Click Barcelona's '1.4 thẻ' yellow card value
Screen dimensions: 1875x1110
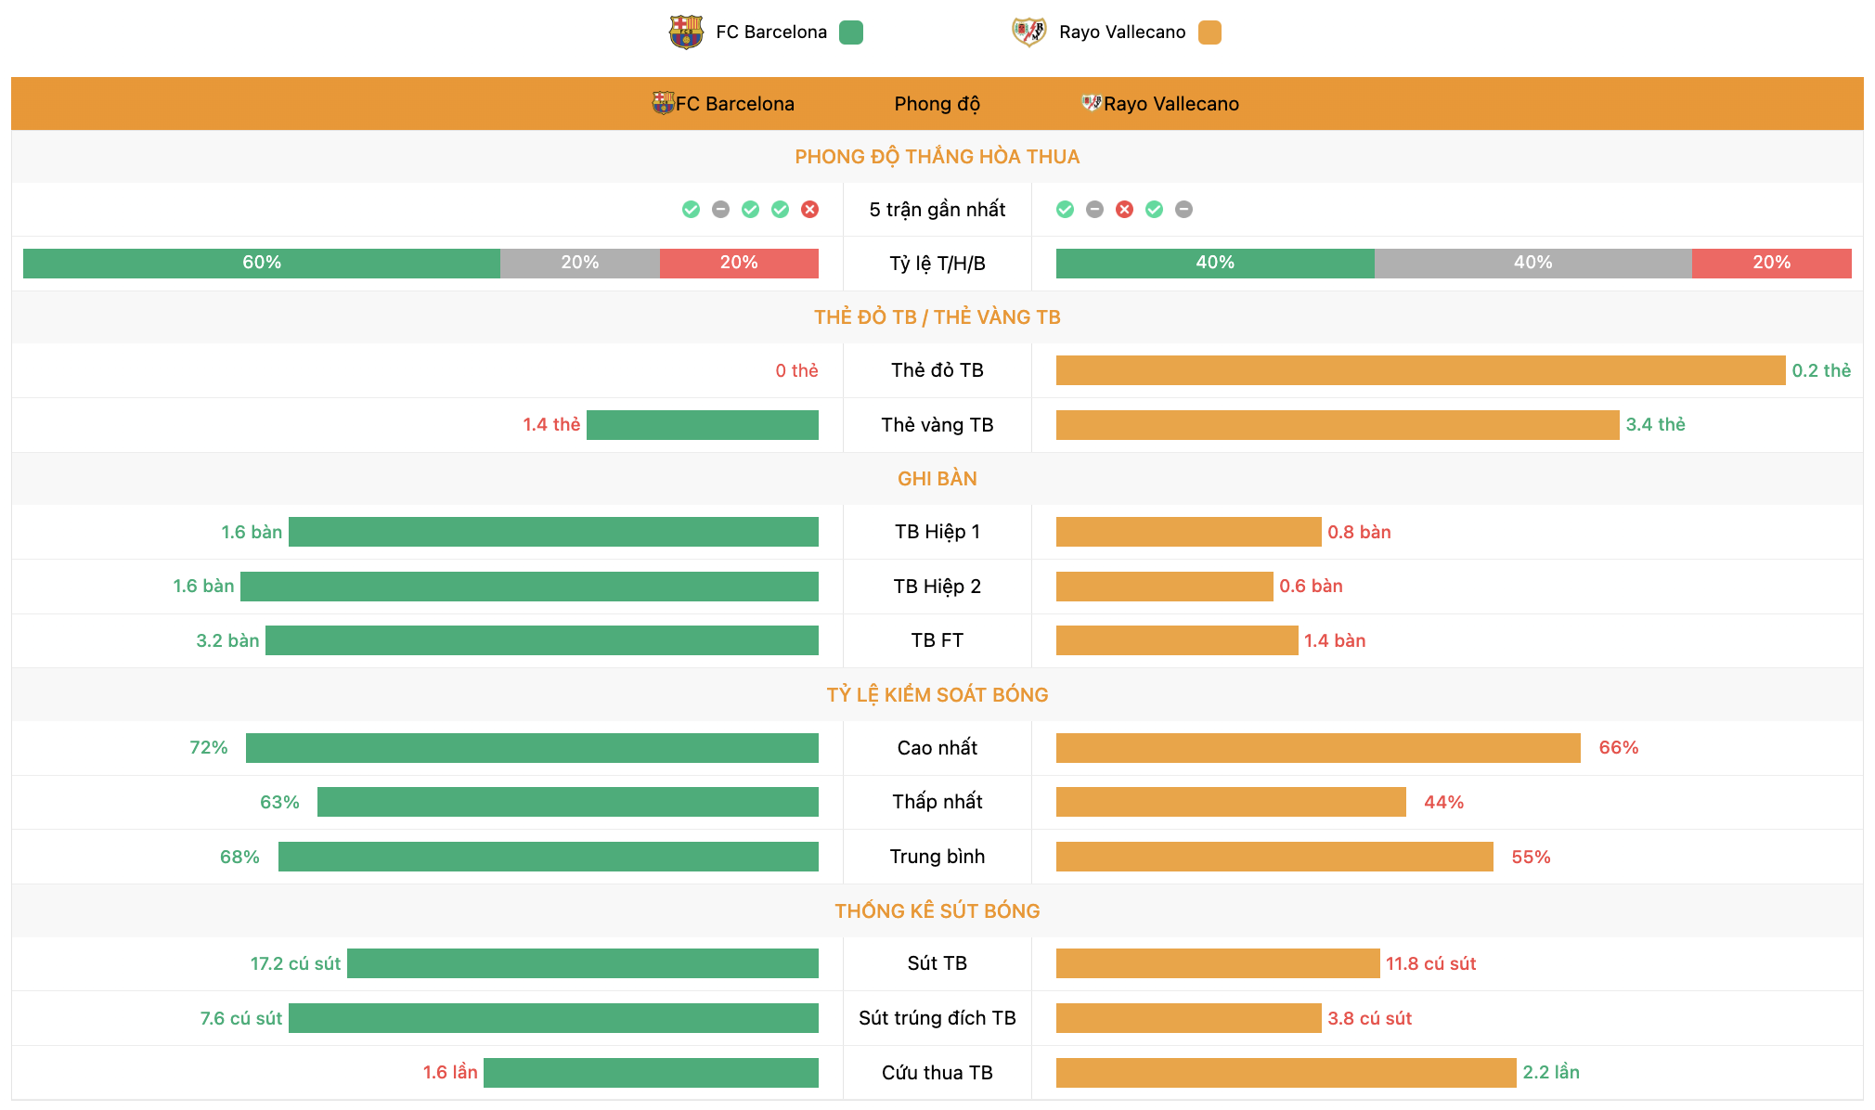pos(551,424)
